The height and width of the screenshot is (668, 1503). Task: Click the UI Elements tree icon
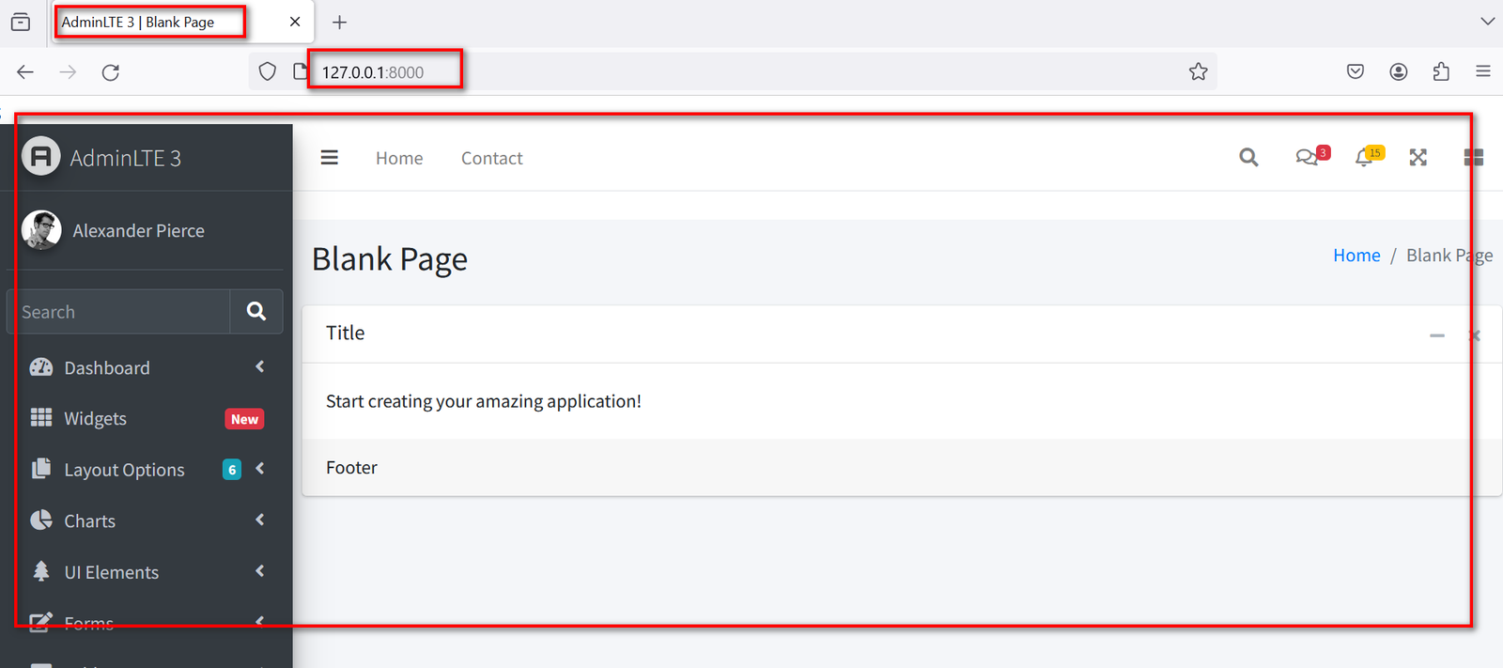[41, 571]
